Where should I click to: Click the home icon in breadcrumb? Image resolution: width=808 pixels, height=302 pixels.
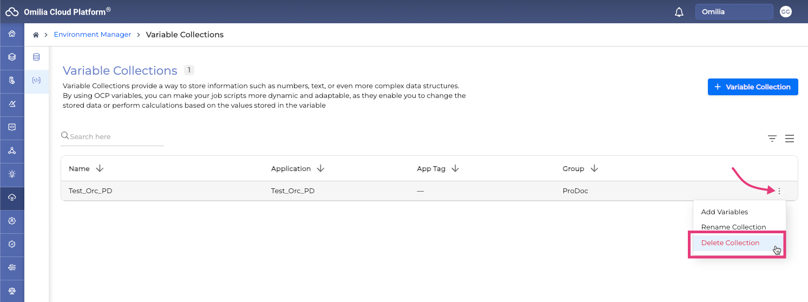click(36, 35)
